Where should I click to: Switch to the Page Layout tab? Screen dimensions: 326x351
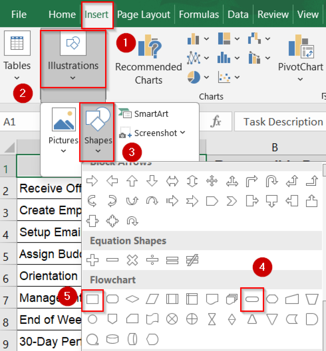[x=143, y=14]
